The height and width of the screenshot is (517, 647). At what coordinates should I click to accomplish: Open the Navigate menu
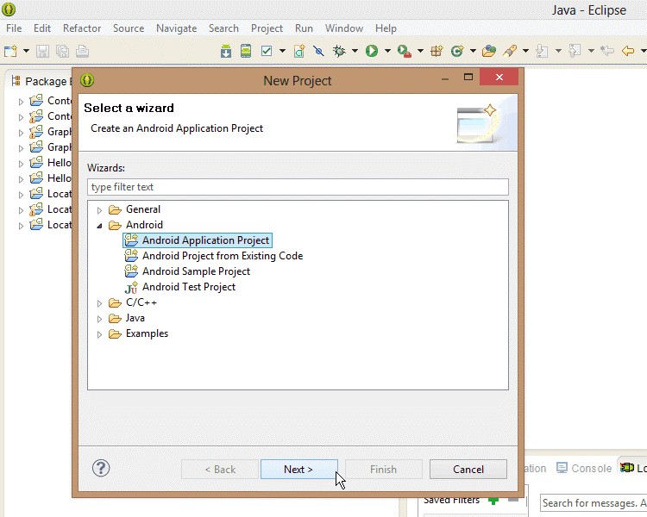pyautogui.click(x=176, y=28)
